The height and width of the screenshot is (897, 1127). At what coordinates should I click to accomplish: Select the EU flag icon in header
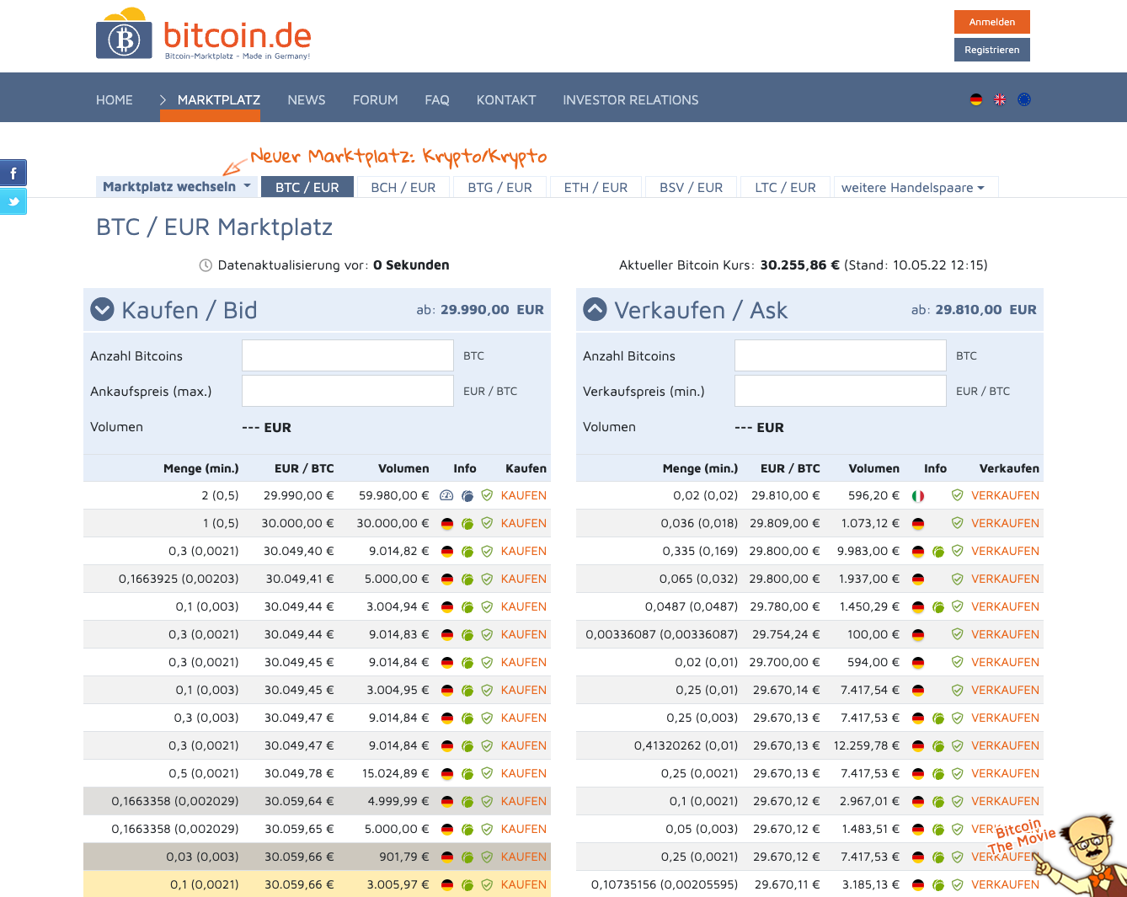click(x=1024, y=99)
